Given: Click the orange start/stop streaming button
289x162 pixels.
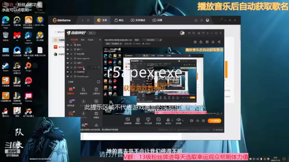Looking at the screenshot, I should pyautogui.click(x=214, y=121).
